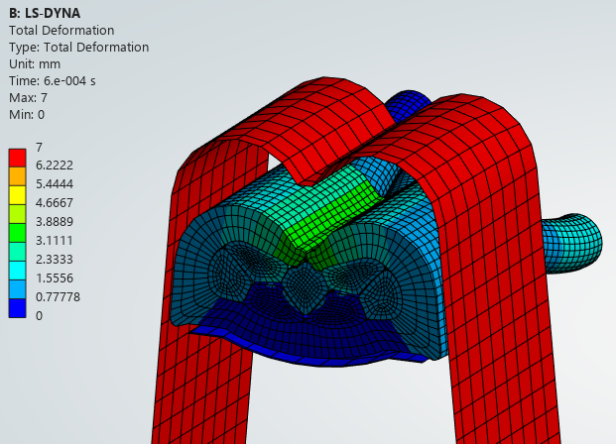Click the Unit: mm label
Viewport: 616px width, 444px height.
[x=35, y=64]
